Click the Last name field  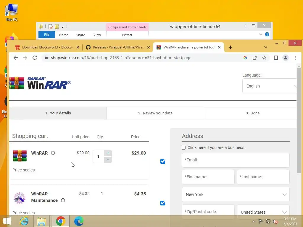point(263,177)
